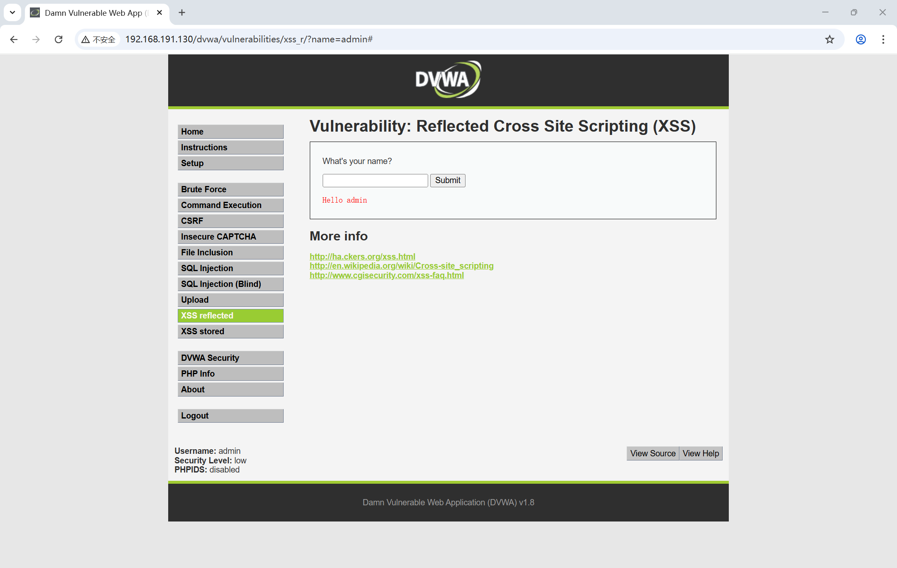The width and height of the screenshot is (897, 568).
Task: Click the DVWA v1.8 footer text
Action: (448, 502)
